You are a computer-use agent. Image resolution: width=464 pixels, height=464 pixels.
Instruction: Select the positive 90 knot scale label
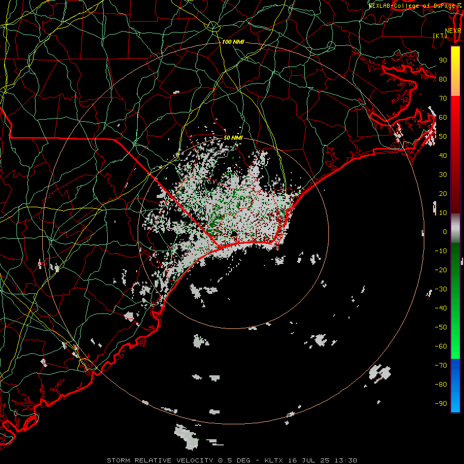(x=443, y=60)
